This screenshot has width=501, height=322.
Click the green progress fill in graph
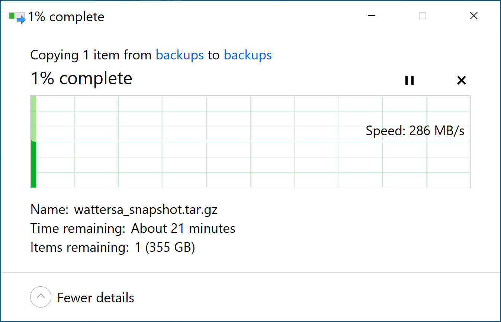coord(33,164)
